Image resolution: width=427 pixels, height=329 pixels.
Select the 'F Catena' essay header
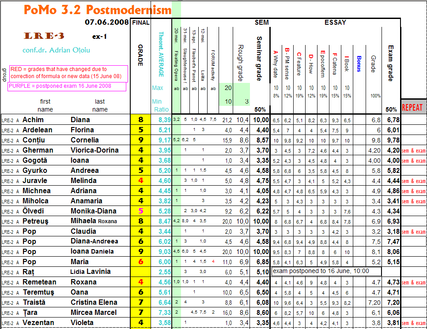click(335, 64)
